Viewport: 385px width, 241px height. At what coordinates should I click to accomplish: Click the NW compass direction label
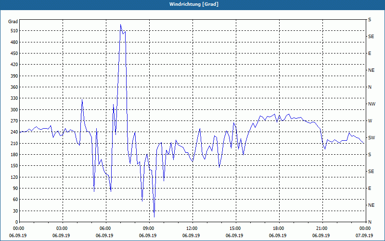(372, 104)
